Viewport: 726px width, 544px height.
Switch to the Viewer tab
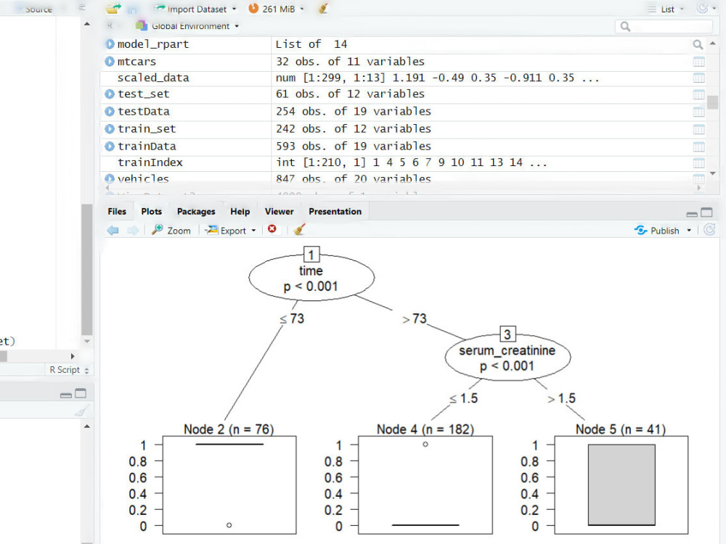[280, 211]
